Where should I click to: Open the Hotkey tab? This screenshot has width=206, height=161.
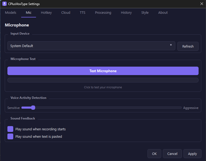pyautogui.click(x=46, y=13)
